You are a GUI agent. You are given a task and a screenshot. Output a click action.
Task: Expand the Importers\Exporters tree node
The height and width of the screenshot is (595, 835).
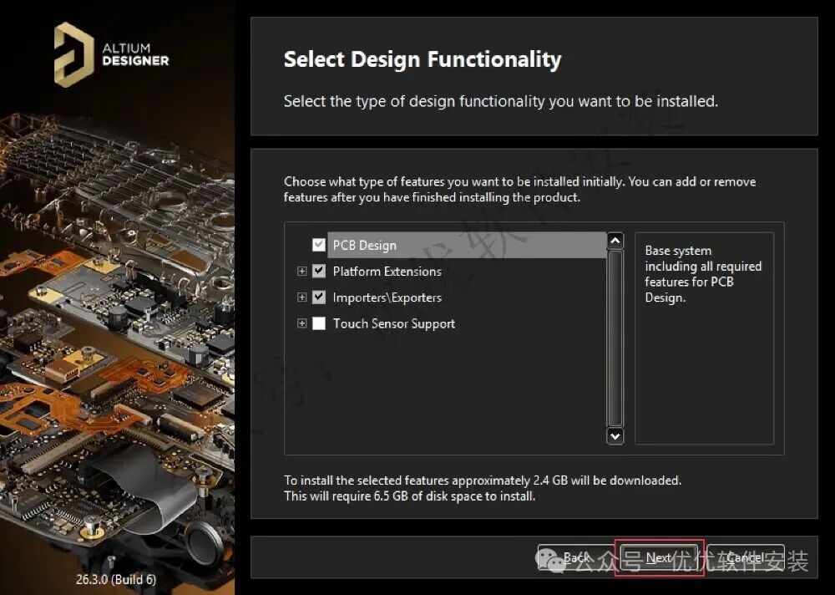coord(302,297)
